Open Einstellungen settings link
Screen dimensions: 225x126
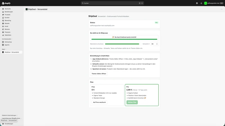click(9, 124)
